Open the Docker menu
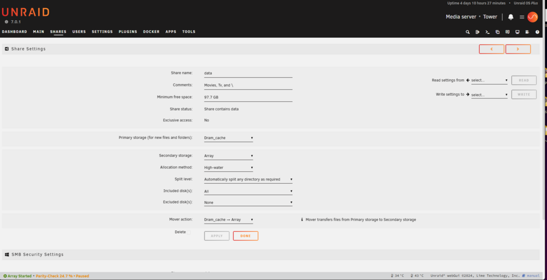The width and height of the screenshot is (547, 280). click(x=151, y=32)
